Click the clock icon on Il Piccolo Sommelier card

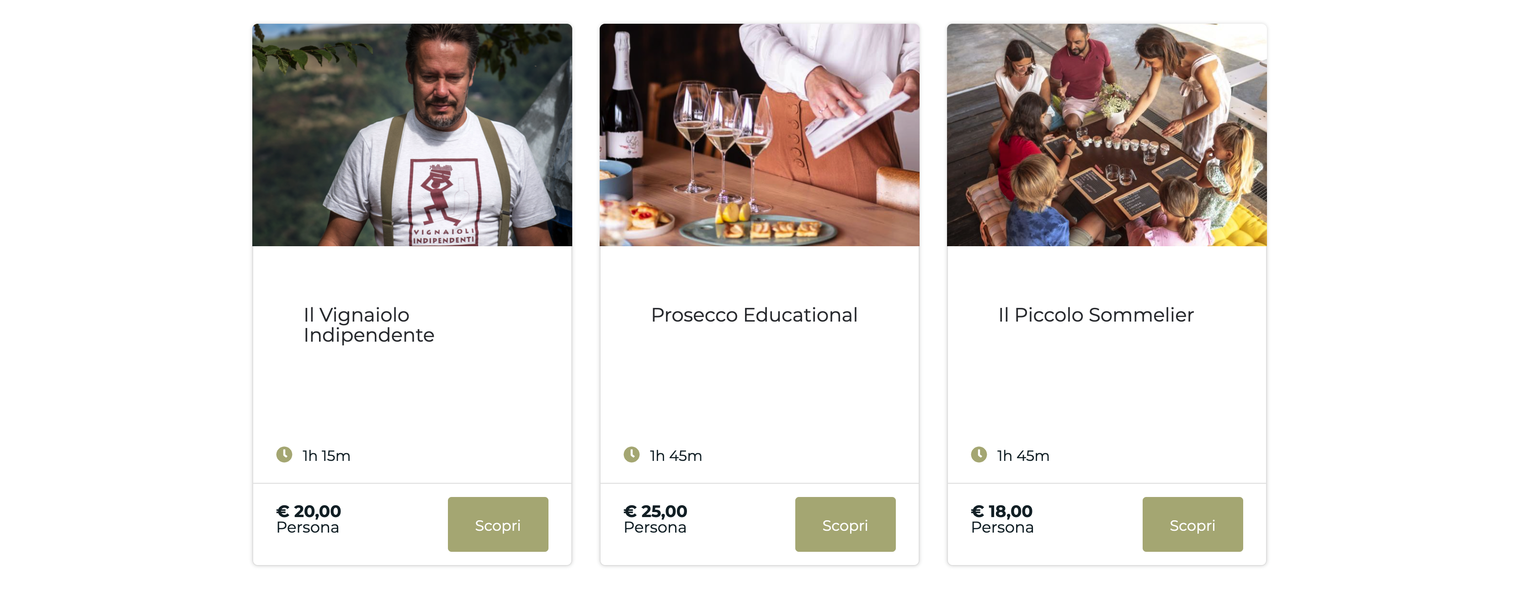pyautogui.click(x=979, y=455)
